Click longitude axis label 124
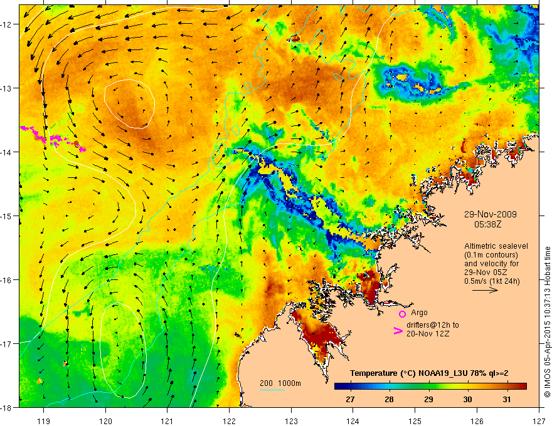The image size is (552, 426). coord(353,421)
